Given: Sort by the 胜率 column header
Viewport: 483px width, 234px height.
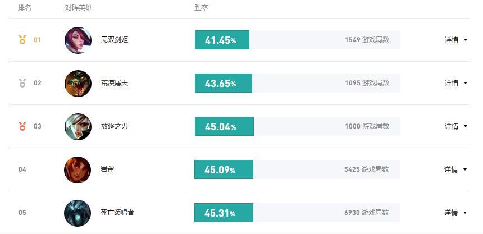Looking at the screenshot, I should tap(201, 8).
